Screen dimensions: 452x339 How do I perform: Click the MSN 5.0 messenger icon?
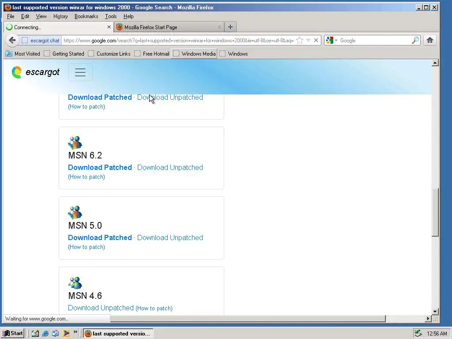click(x=75, y=212)
